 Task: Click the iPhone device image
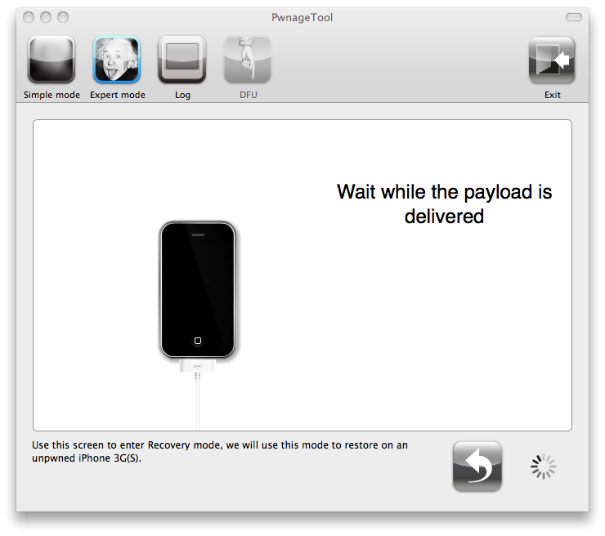tap(198, 289)
